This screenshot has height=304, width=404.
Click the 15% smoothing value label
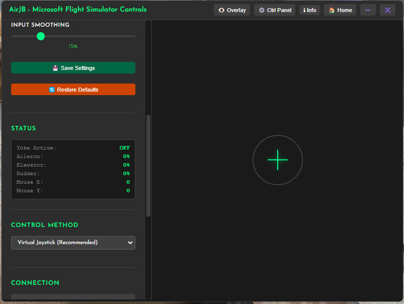coord(73,46)
